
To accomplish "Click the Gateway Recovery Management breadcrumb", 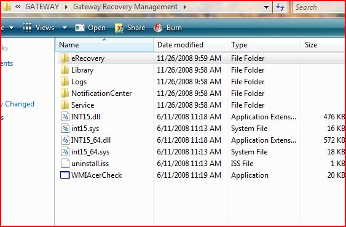I will [125, 7].
